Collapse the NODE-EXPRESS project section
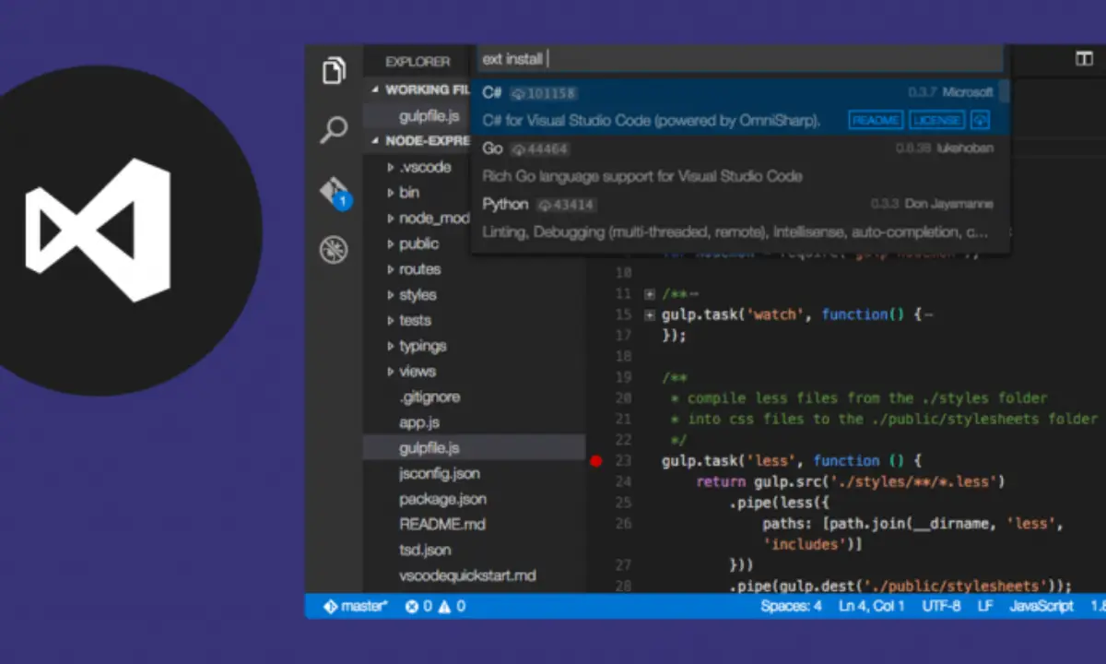This screenshot has height=664, width=1106. pos(376,141)
